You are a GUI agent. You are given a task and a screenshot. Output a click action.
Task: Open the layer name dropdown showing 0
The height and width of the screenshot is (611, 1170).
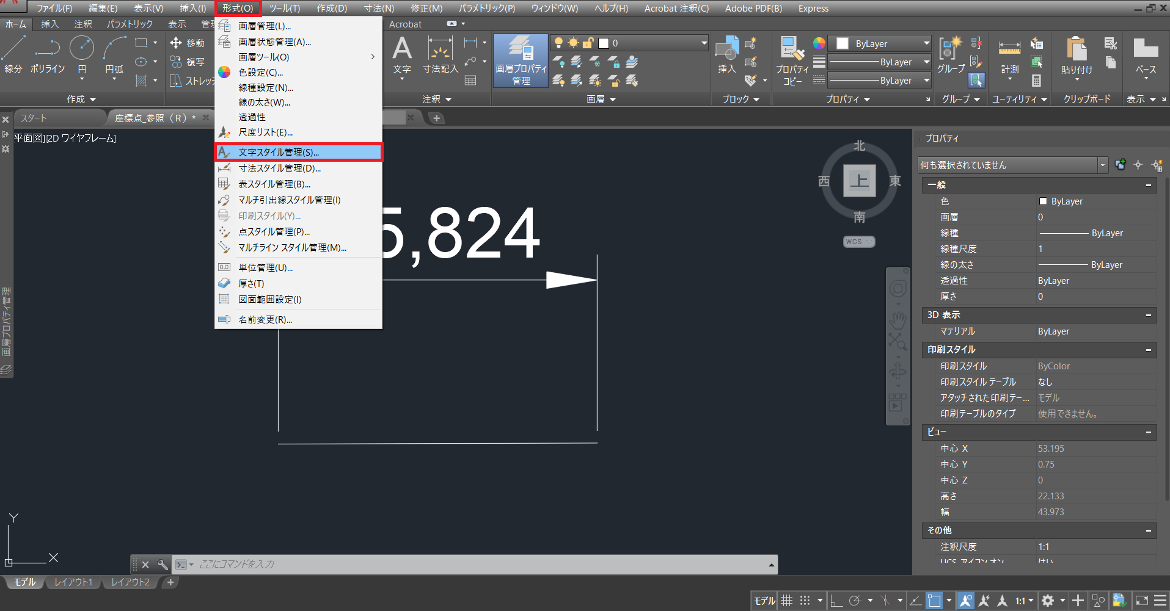(629, 43)
